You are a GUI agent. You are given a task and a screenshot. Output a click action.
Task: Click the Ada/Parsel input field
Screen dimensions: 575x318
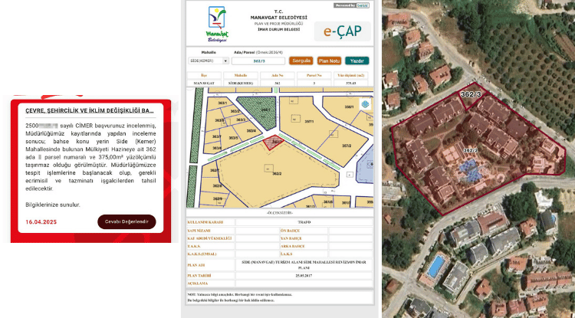point(261,60)
